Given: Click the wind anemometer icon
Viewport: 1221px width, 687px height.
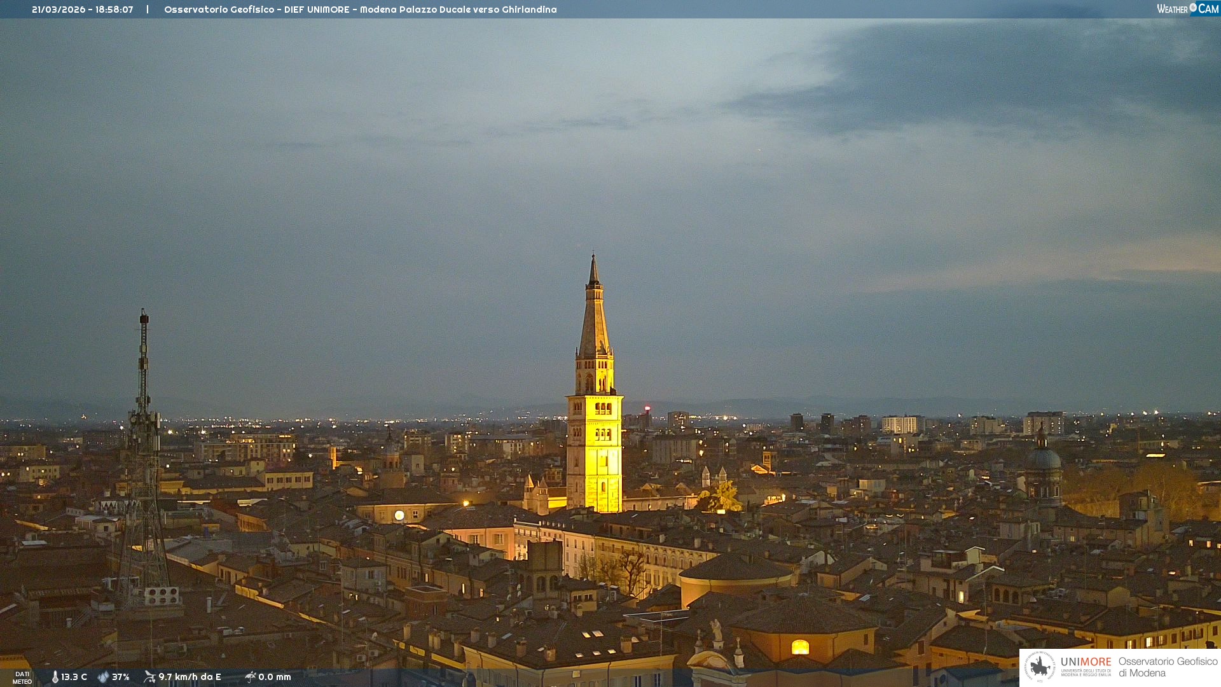Looking at the screenshot, I should coord(149,677).
